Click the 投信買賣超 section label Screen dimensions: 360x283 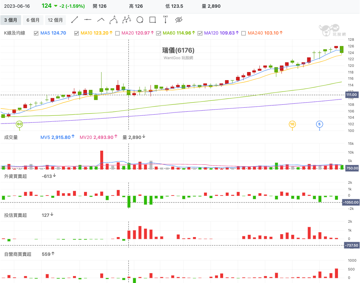(15, 215)
